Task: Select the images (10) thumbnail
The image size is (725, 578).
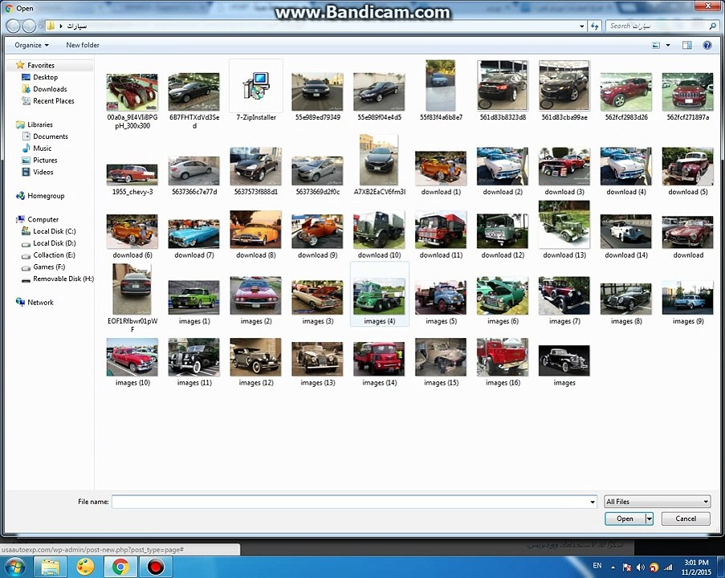Action: 132,356
